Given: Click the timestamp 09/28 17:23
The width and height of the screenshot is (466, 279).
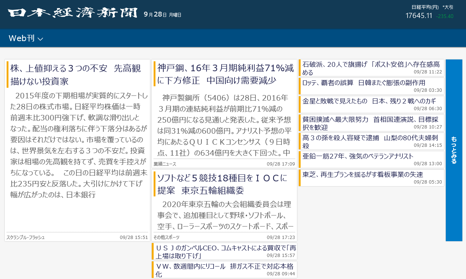Looking at the screenshot, I should tap(281, 237).
